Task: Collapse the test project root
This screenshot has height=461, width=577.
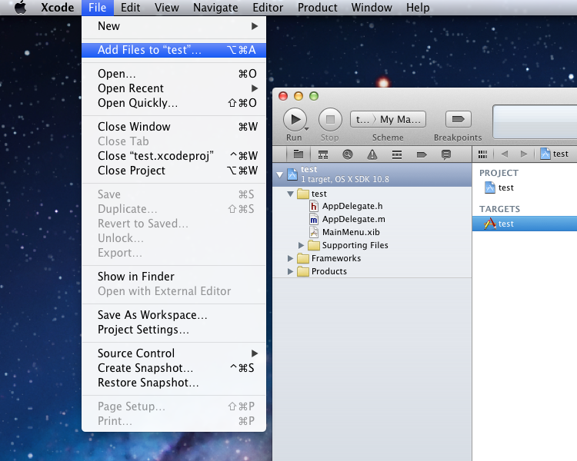Action: coord(280,174)
